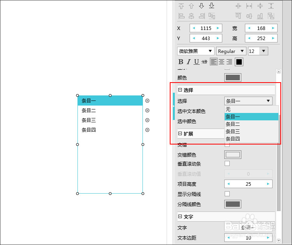
Task: Click the bring to front arrow icon
Action: (181, 6)
